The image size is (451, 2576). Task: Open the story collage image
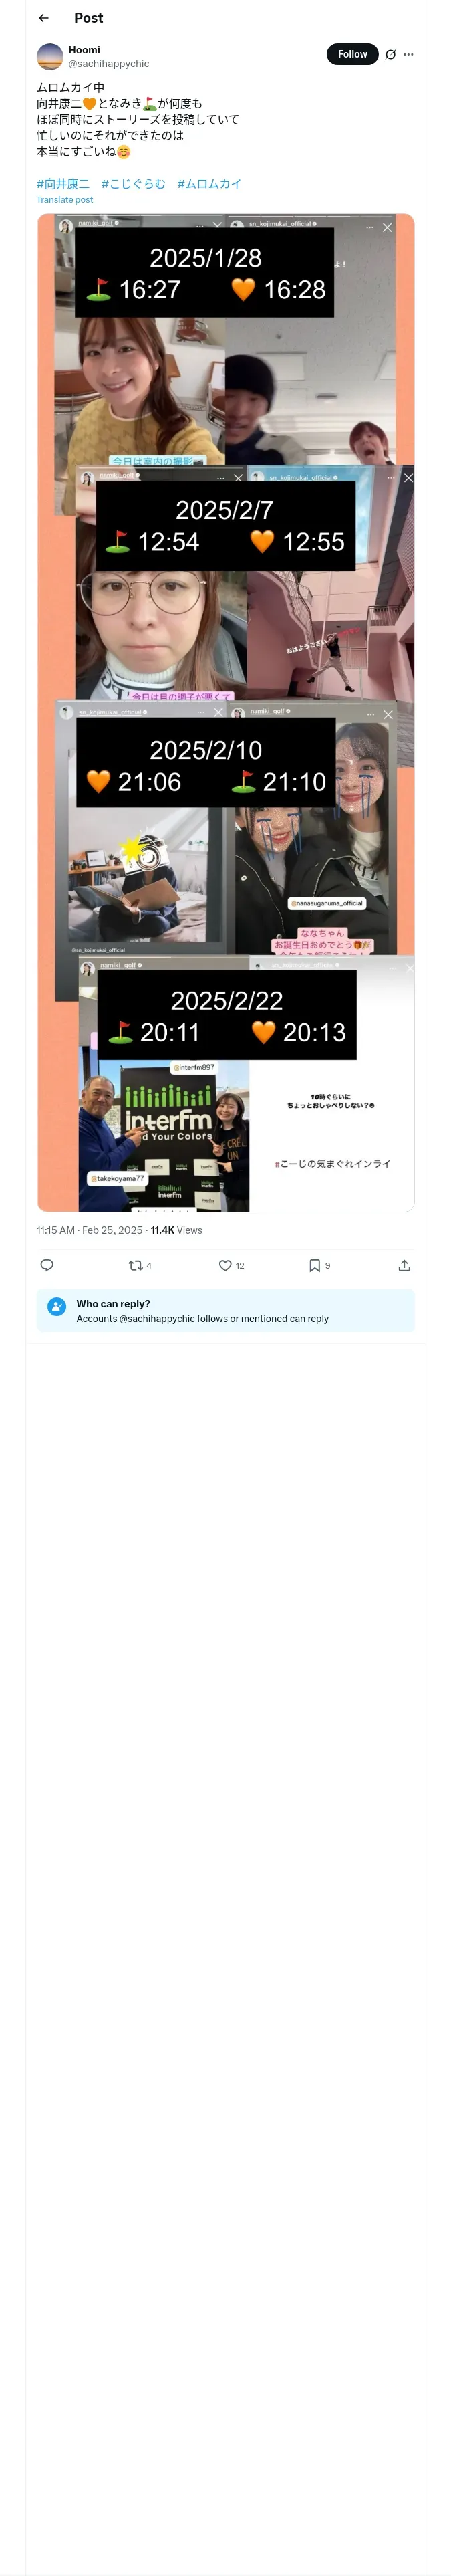click(x=225, y=713)
